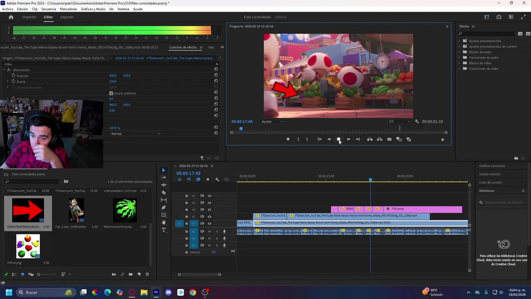This screenshot has width=531, height=299.
Task: Select the Razor tool
Action: coord(163,193)
